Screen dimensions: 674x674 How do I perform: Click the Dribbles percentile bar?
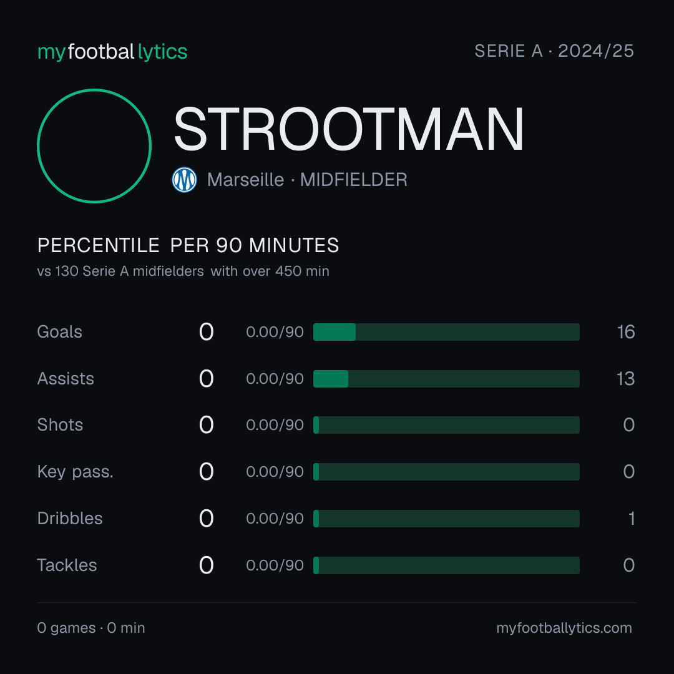(x=446, y=519)
